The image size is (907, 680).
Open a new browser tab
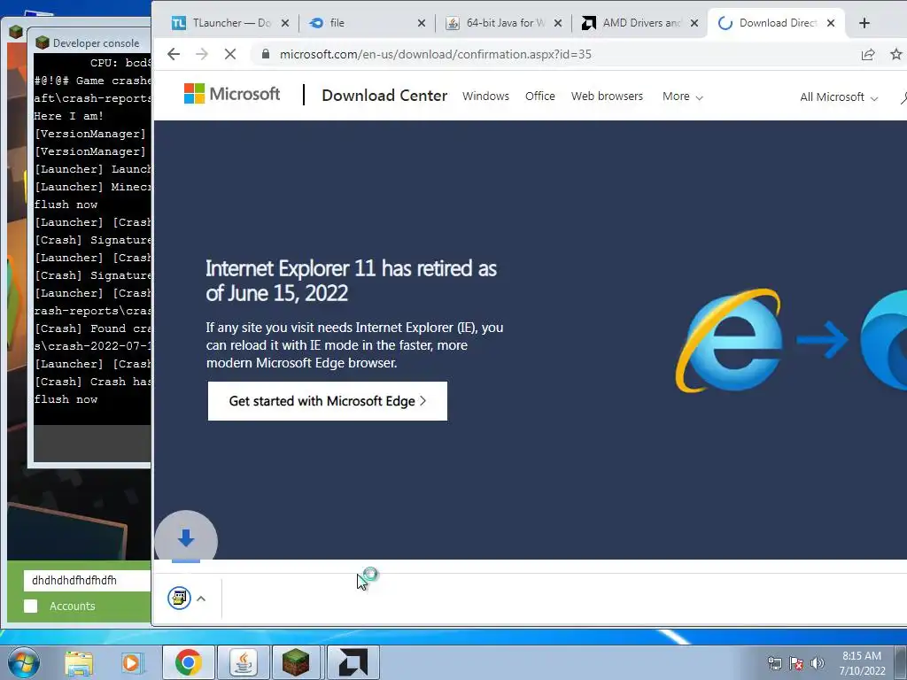click(864, 23)
